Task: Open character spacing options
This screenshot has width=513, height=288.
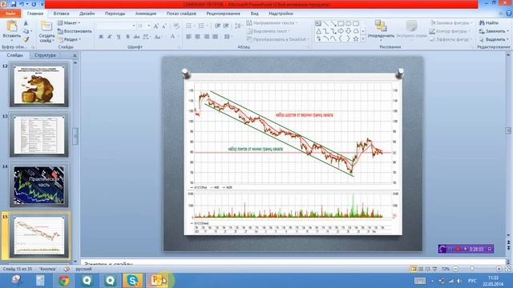Action: 147,37
